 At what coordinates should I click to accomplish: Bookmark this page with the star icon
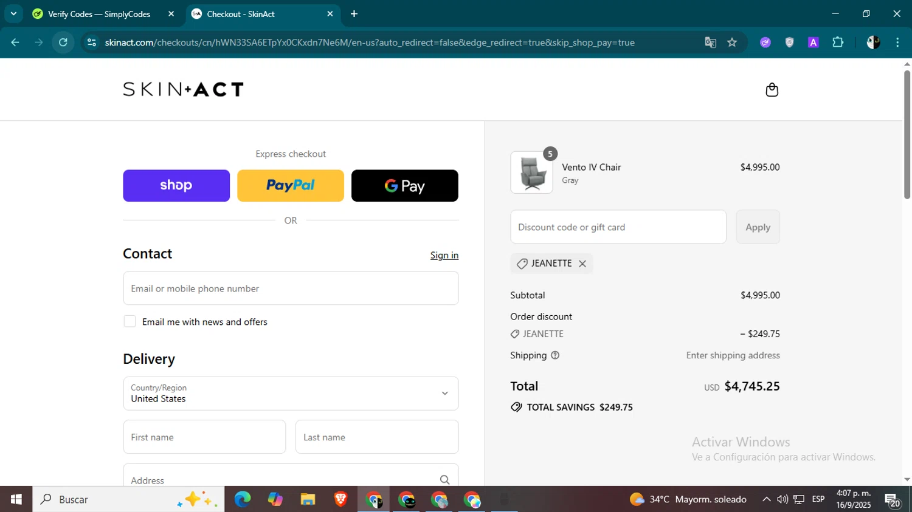click(732, 43)
